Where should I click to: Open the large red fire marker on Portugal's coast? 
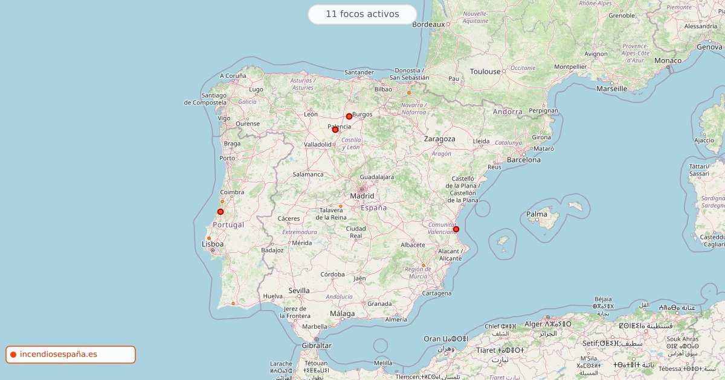tap(221, 212)
